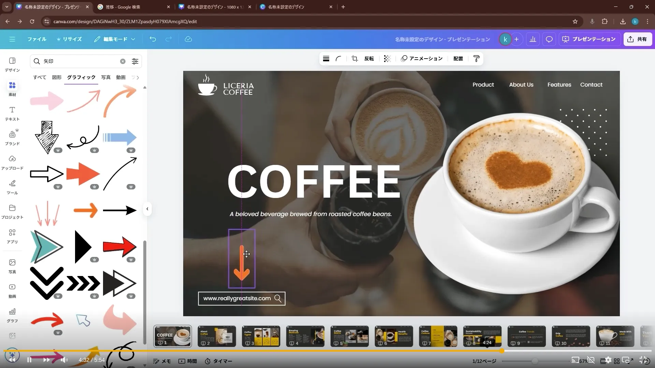
Task: Click the transparency checkerboard icon
Action: (x=387, y=59)
